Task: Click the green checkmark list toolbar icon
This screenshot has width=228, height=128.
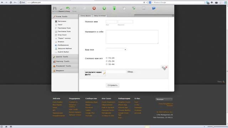Action: pyautogui.click(x=134, y=8)
